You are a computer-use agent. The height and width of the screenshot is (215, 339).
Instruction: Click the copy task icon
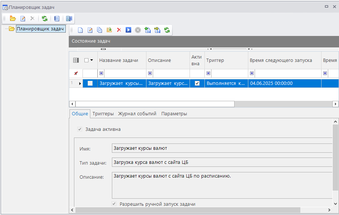(99, 30)
